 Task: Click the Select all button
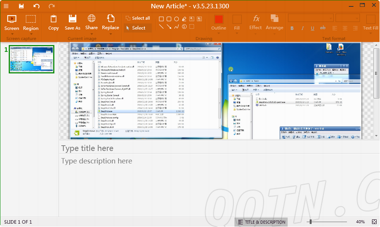[138, 18]
